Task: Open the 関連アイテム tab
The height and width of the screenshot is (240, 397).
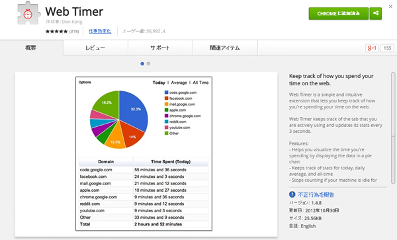Action: [225, 48]
